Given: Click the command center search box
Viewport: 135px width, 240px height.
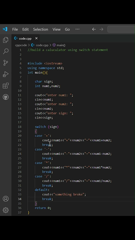Looking at the screenshot, I should [121, 29].
